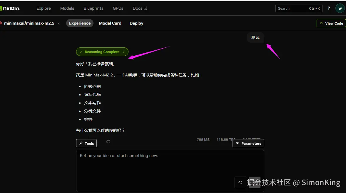Click the text 文本写作
The height and width of the screenshot is (193, 346).
point(93,103)
